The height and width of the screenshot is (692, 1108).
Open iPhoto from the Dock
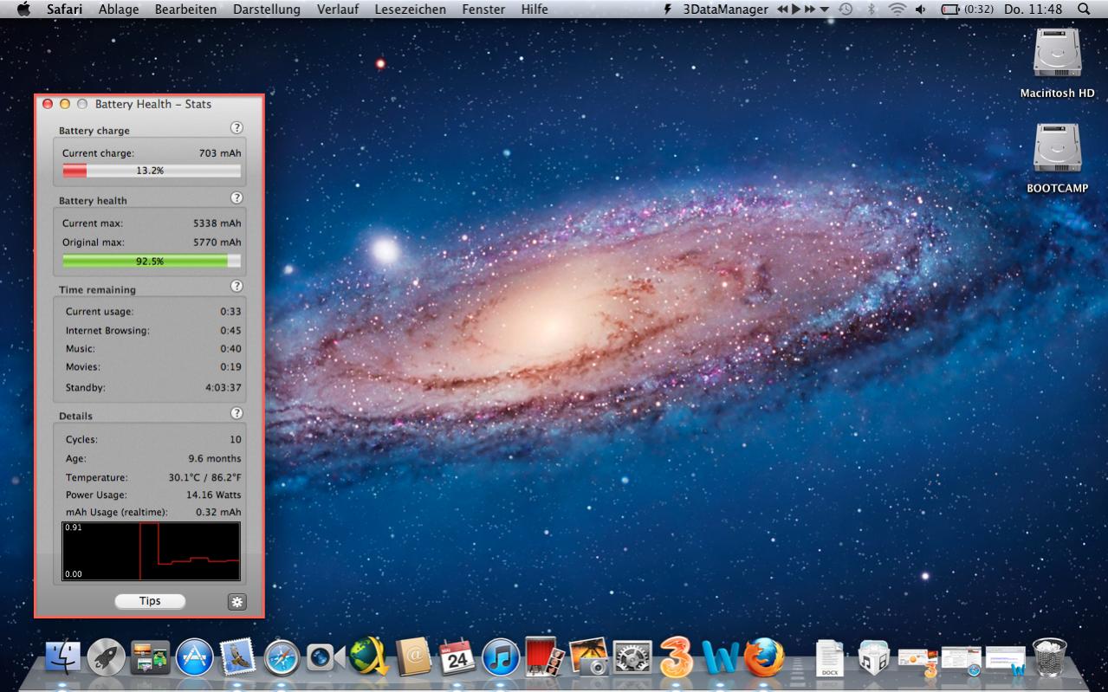point(588,657)
